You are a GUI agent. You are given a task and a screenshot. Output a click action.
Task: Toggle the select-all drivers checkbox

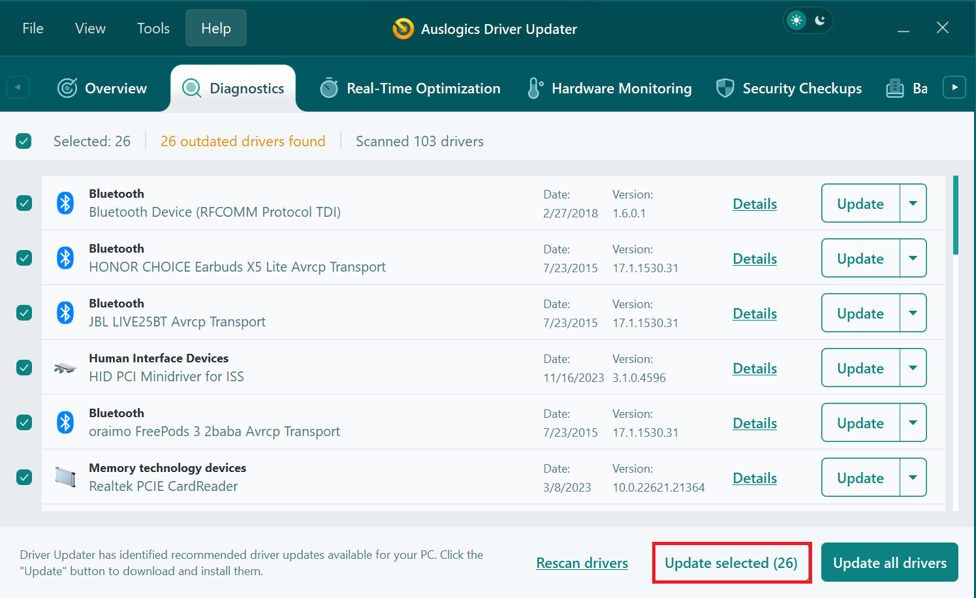pyautogui.click(x=24, y=141)
